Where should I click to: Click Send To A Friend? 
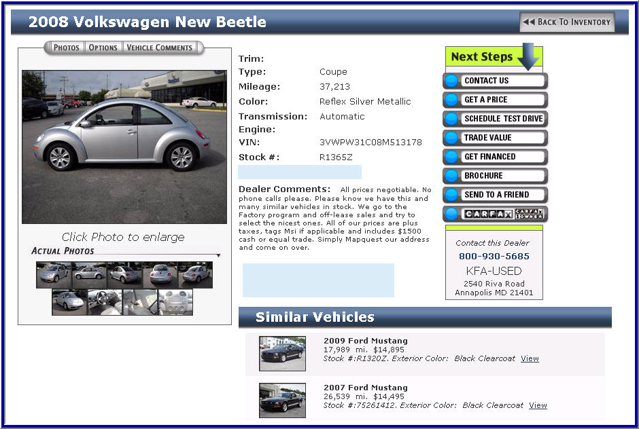click(495, 195)
